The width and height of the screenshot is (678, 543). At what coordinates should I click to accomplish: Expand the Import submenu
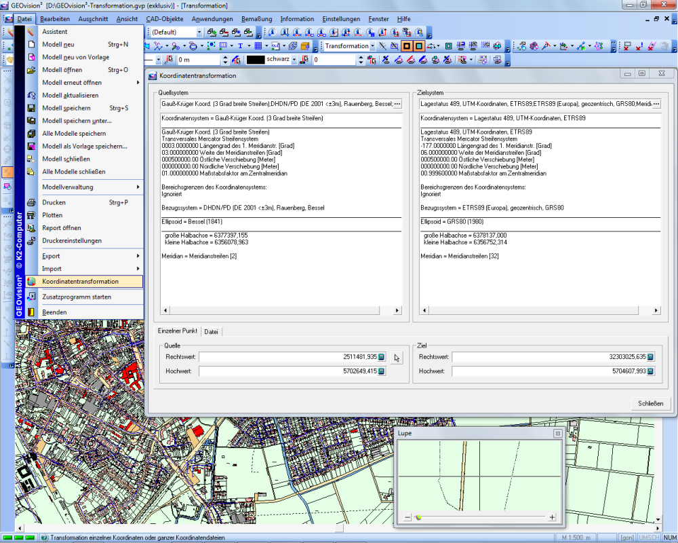[x=138, y=269]
